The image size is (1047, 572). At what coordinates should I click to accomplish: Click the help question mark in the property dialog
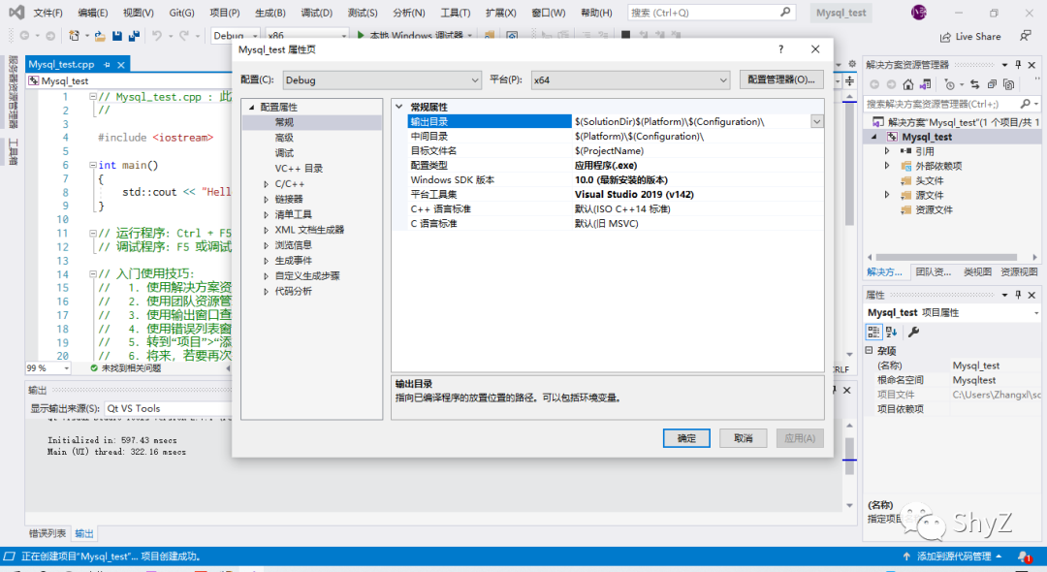pos(780,49)
